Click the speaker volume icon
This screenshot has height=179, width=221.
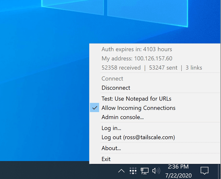click(156, 171)
